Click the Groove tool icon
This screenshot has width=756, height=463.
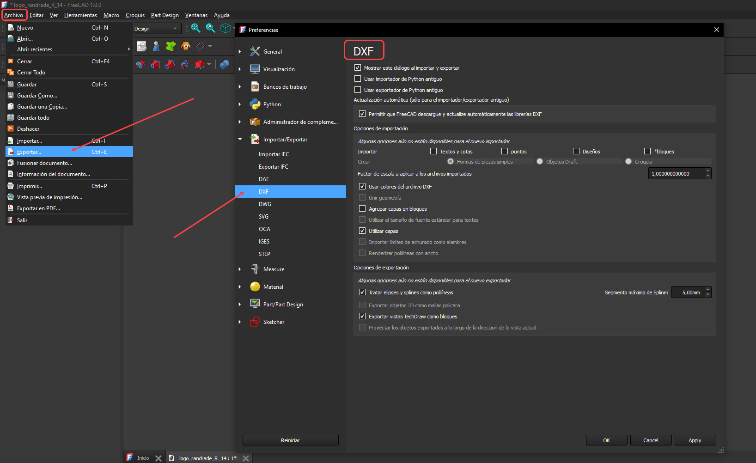[140, 64]
